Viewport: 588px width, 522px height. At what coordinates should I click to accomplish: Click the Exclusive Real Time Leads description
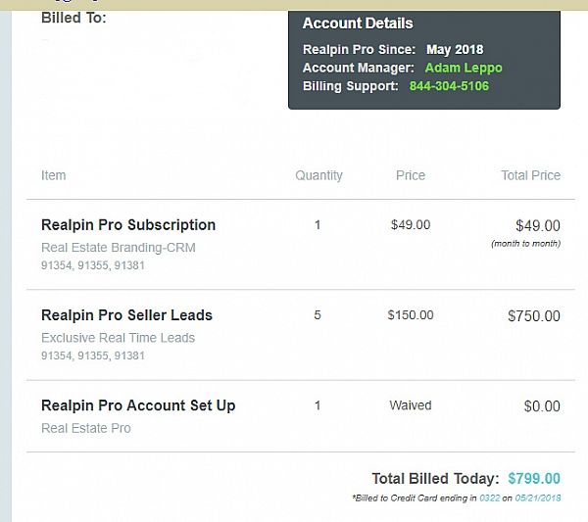(x=118, y=338)
